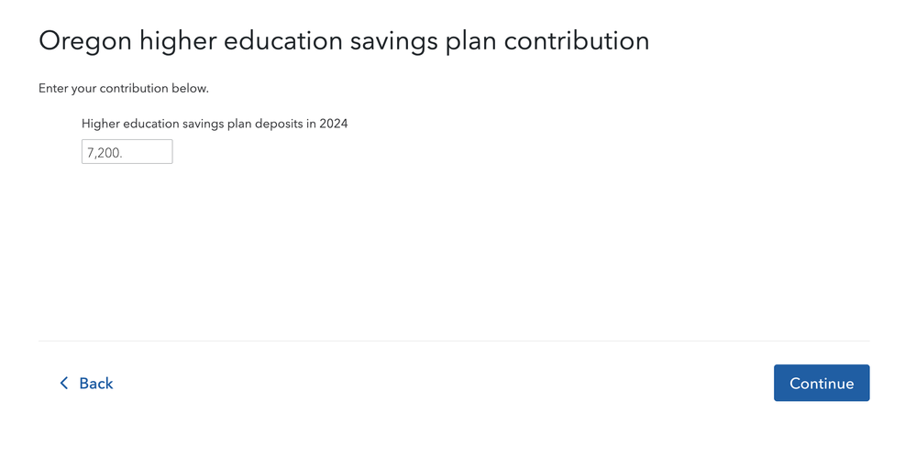The width and height of the screenshot is (916, 456).
Task: Proceed with the blue Continue button
Action: (x=822, y=383)
